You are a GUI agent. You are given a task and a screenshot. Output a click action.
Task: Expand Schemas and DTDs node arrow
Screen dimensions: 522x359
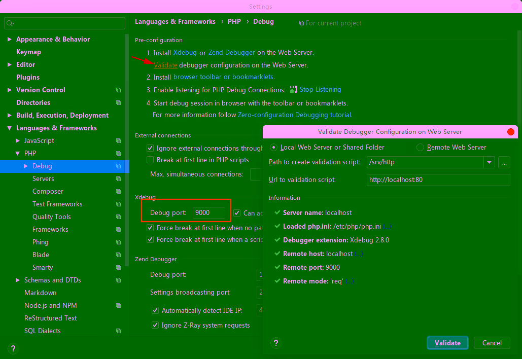pyautogui.click(x=18, y=280)
